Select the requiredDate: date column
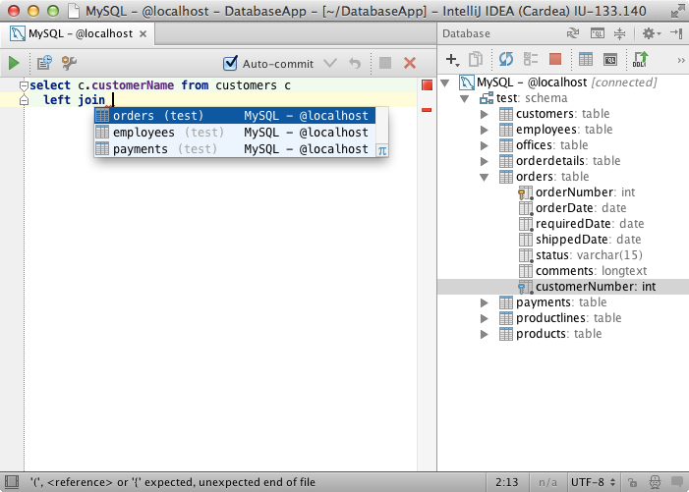 point(581,224)
